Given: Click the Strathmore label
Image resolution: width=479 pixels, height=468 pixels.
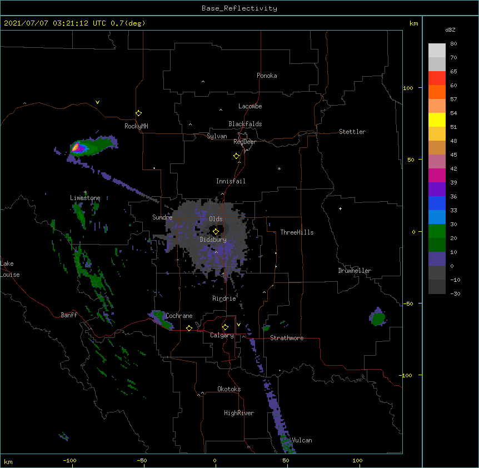Looking at the screenshot, I should point(287,338).
